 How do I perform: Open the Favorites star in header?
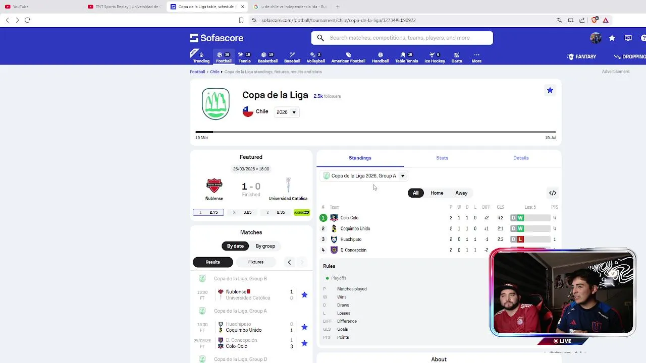click(x=612, y=38)
